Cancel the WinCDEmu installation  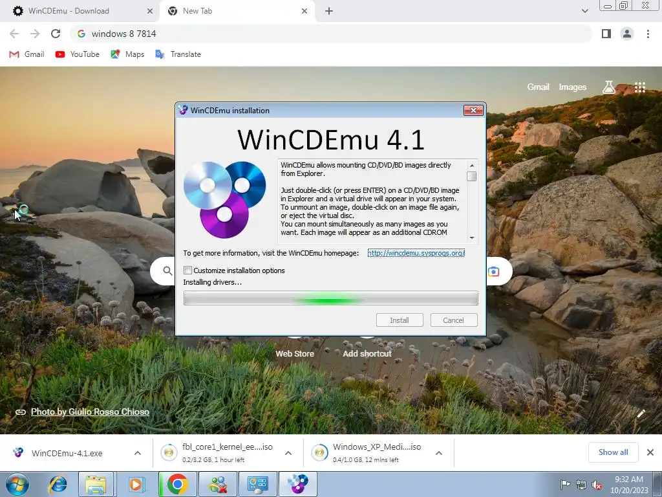tap(453, 320)
